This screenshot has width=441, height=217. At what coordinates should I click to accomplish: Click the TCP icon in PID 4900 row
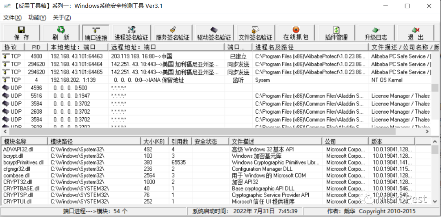[6, 56]
